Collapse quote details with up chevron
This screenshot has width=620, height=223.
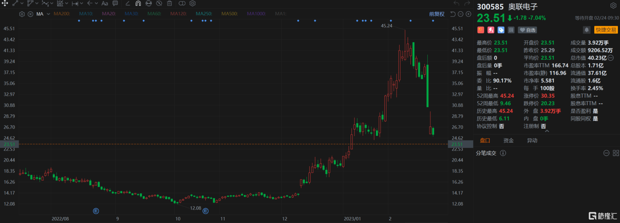pyautogui.click(x=547, y=131)
